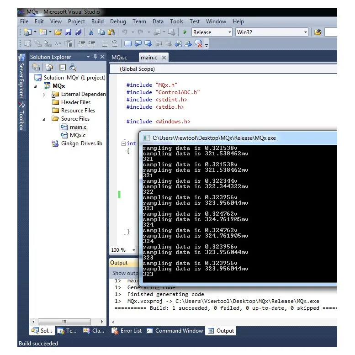The height and width of the screenshot is (355, 355).
Task: Click Show All Files icon in Solution Explorer
Action: pyautogui.click(x=49, y=67)
